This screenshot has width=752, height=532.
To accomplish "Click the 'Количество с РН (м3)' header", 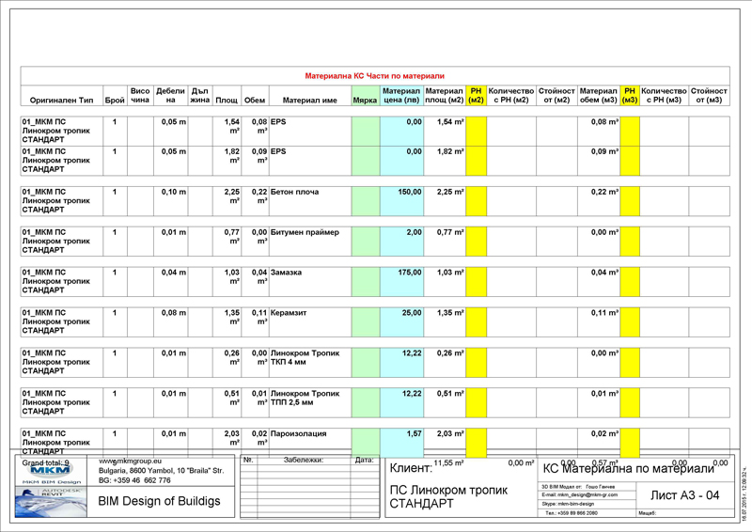I will tap(665, 96).
